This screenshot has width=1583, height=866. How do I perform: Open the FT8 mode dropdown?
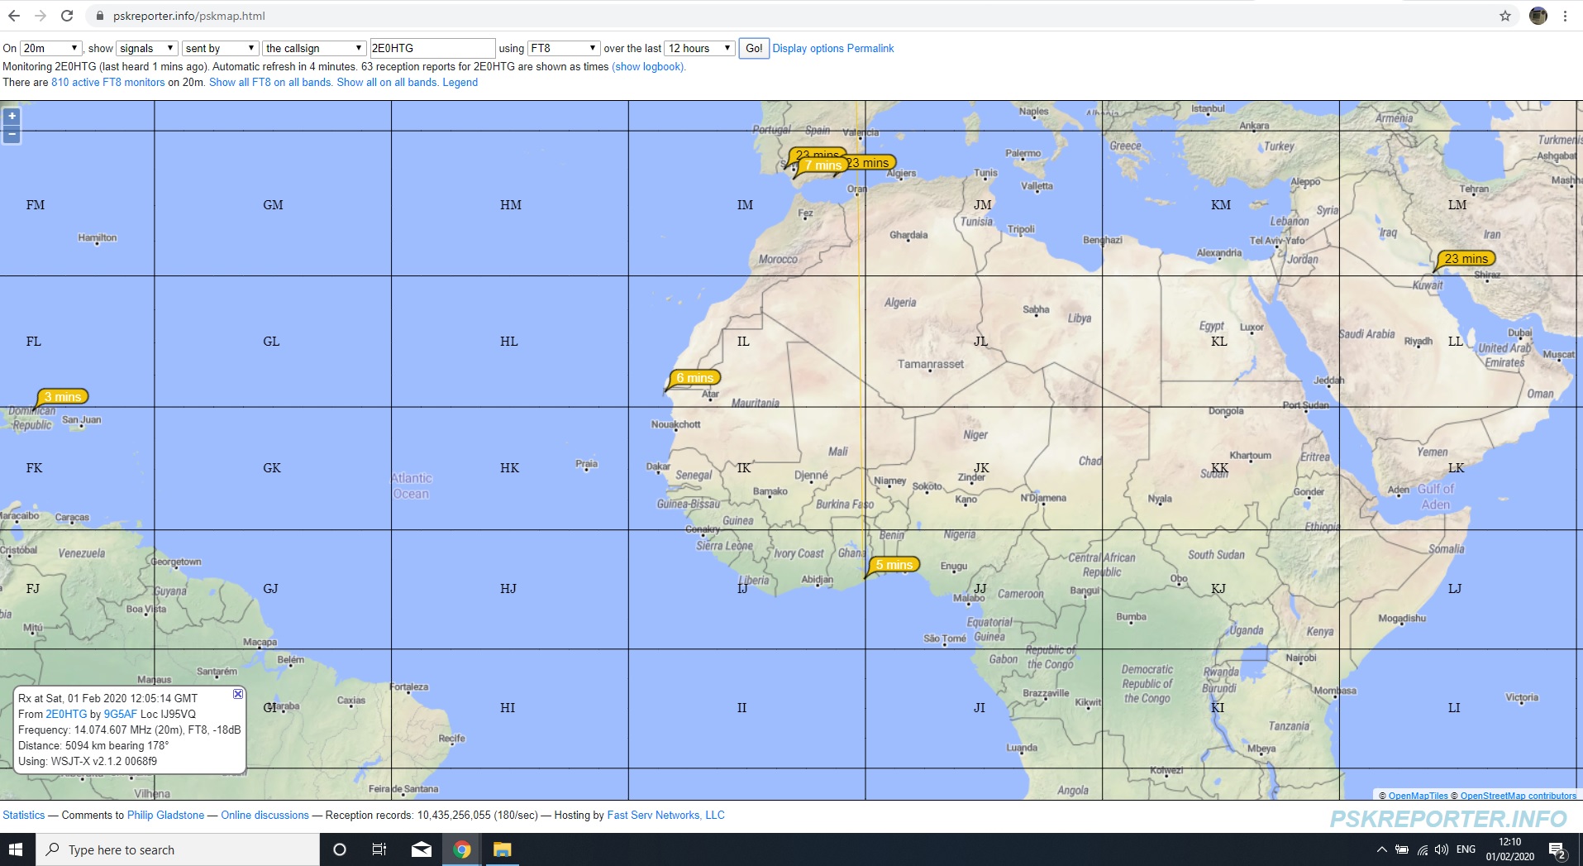[563, 48]
